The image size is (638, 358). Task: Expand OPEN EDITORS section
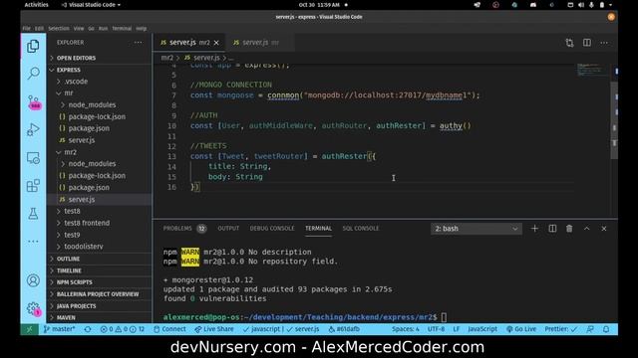pyautogui.click(x=100, y=58)
